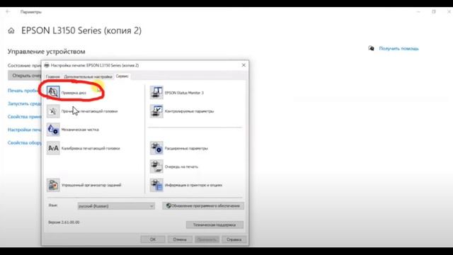Click the Применить button
453x255 pixels.
point(207,239)
